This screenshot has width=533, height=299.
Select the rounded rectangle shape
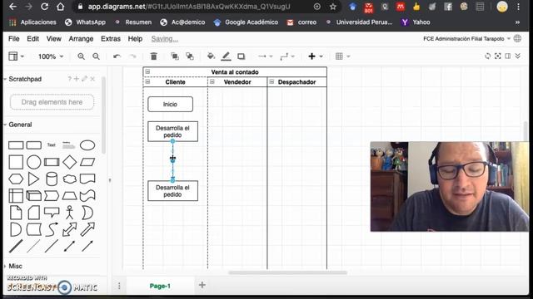pyautogui.click(x=34, y=145)
